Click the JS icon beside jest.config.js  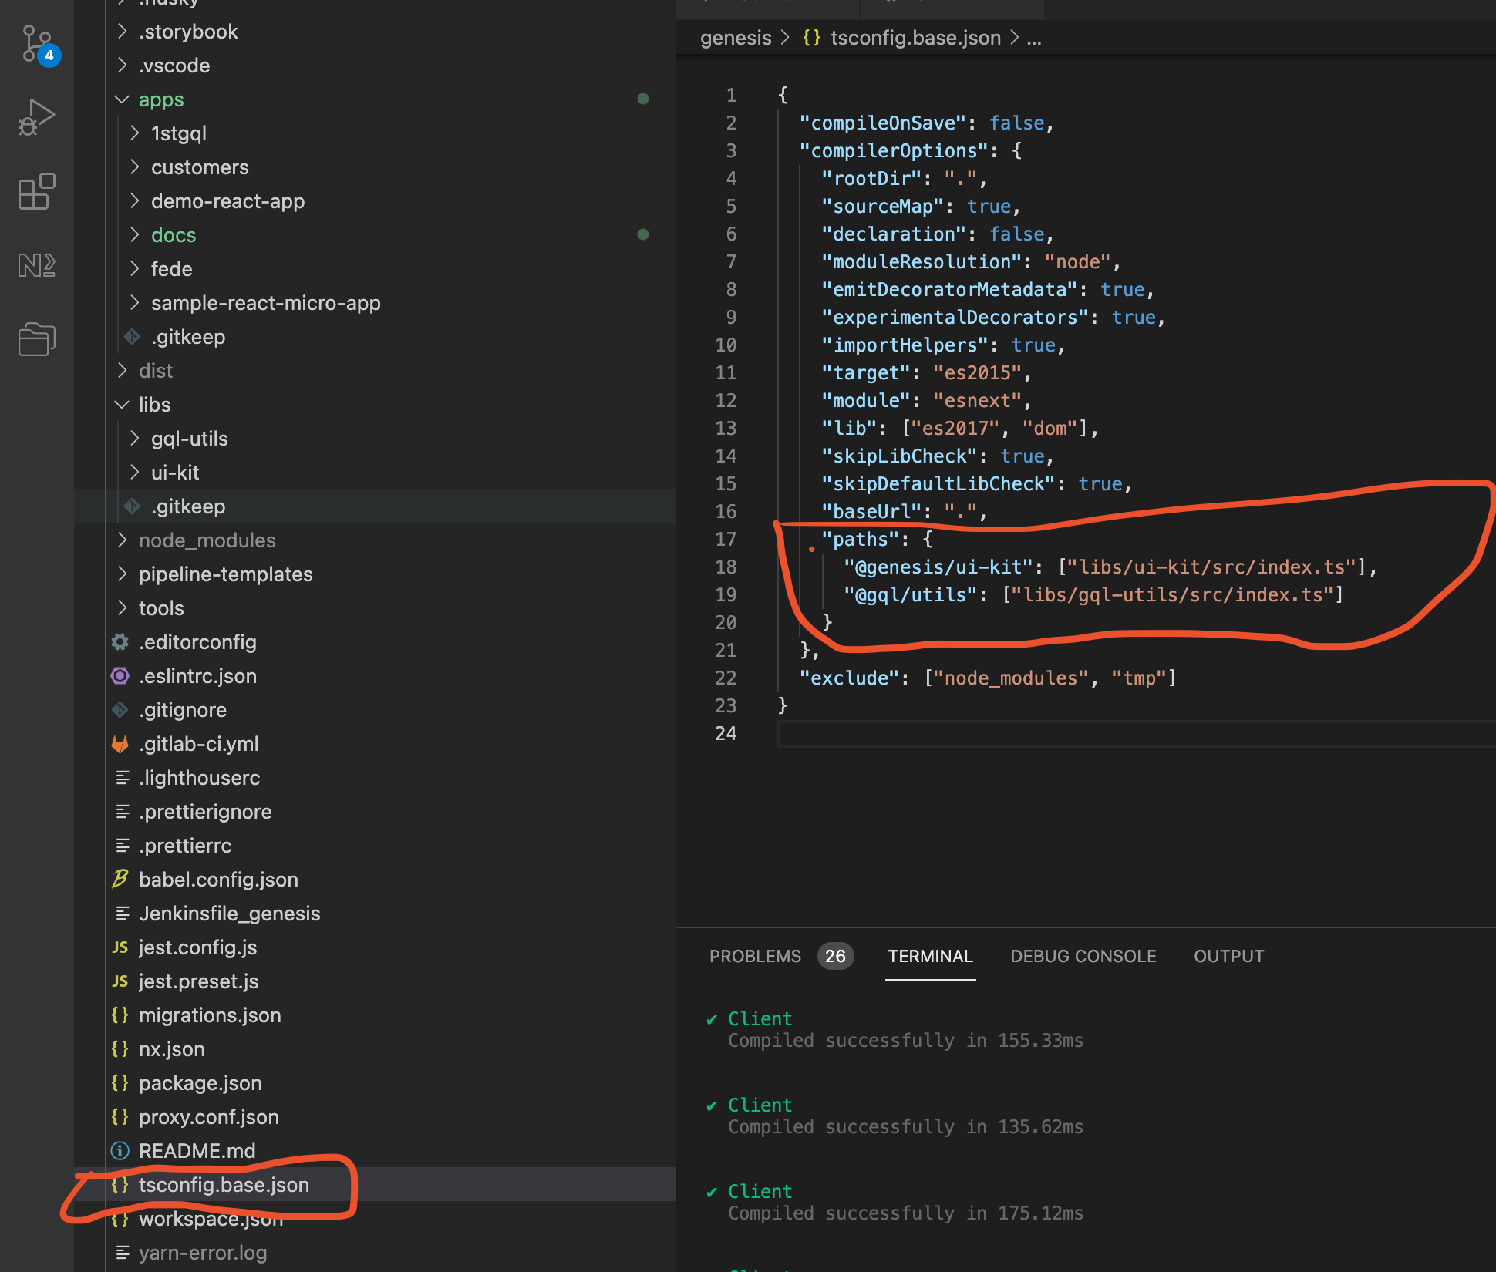[x=120, y=947]
